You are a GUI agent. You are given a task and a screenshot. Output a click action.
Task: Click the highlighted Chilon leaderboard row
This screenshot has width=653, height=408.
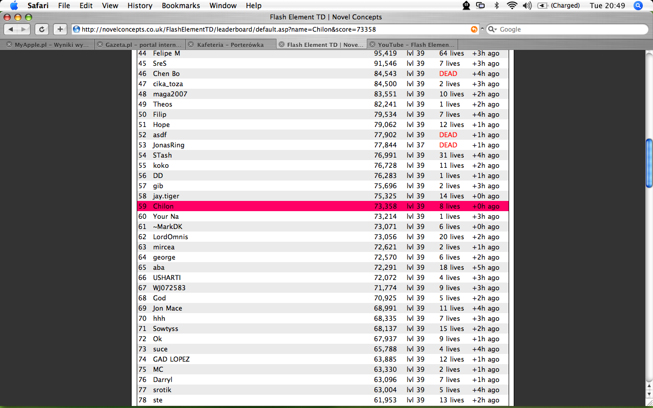pyautogui.click(x=322, y=206)
